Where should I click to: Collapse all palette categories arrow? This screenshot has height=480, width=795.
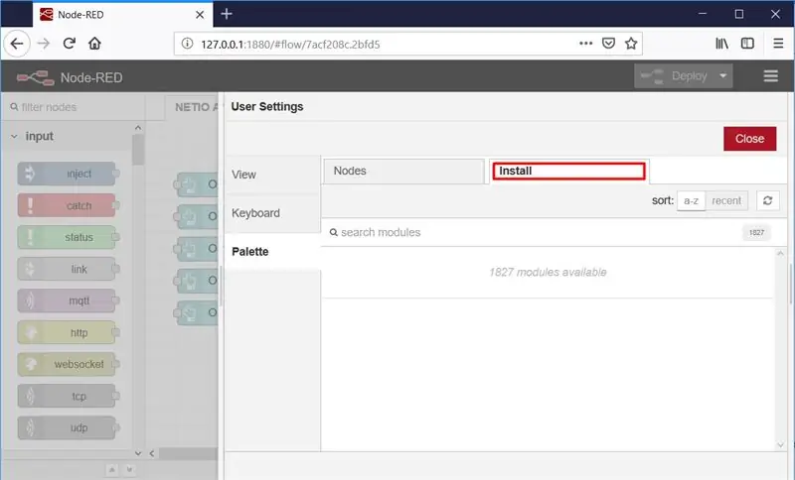[112, 470]
